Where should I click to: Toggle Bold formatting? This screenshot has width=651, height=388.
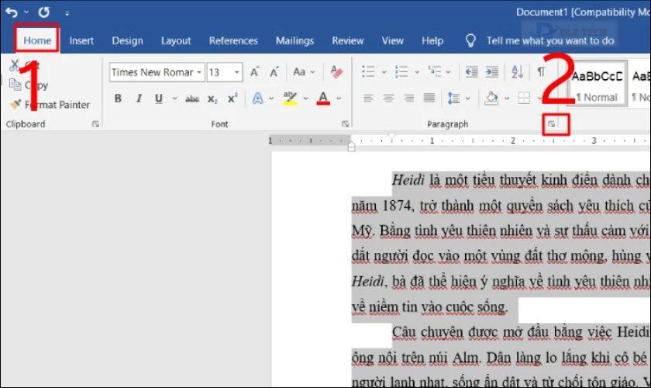(118, 99)
